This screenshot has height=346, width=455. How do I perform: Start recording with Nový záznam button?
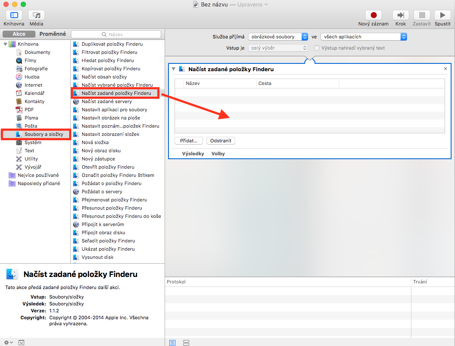coord(373,15)
